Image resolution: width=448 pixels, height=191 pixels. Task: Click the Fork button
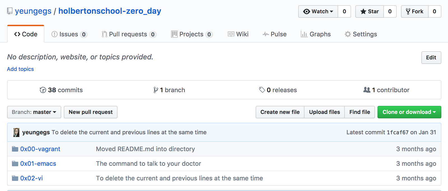(x=415, y=11)
